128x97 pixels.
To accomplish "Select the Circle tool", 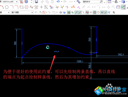I will click(7, 7).
